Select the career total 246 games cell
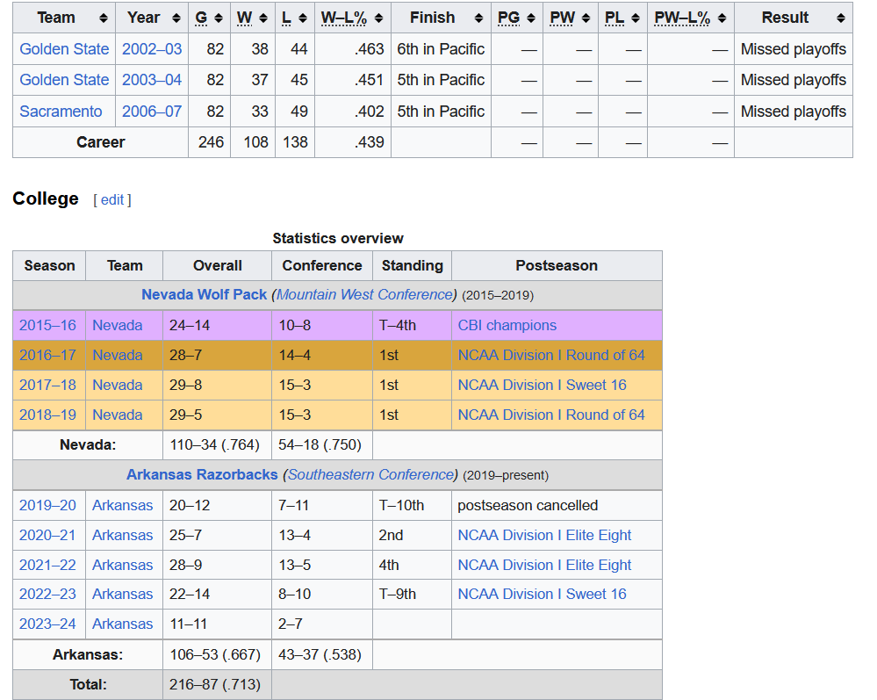The height and width of the screenshot is (700, 877). (210, 142)
